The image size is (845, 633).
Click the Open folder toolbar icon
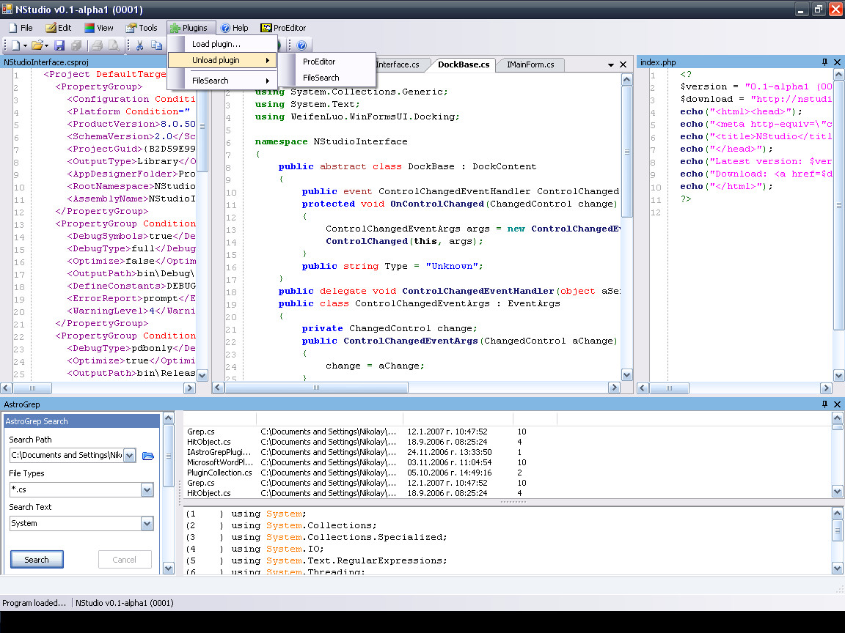(37, 45)
